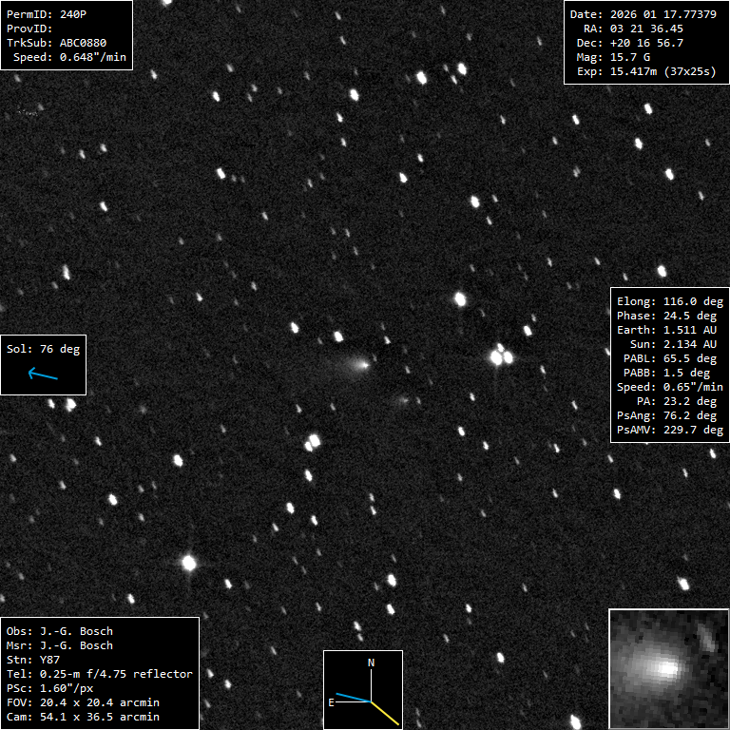Image resolution: width=730 pixels, height=730 pixels.
Task: Select the bright double star right of the comet
Action: [500, 357]
